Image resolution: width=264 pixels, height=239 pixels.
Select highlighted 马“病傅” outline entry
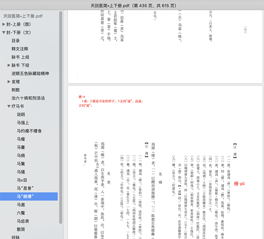[x=29, y=197]
